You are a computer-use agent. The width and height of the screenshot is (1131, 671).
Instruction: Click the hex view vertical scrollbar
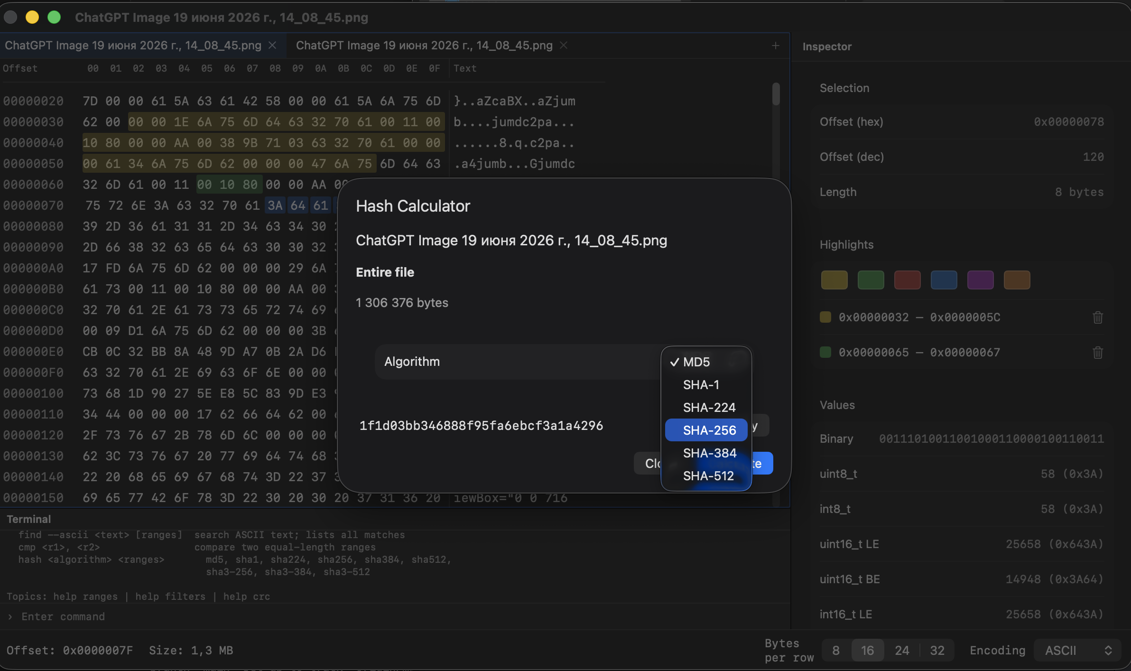pos(776,94)
